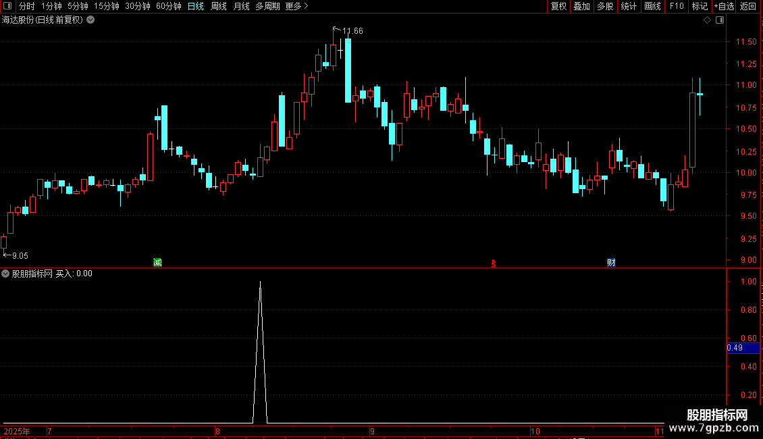Click the 11.66 high price label
Viewport: 763px width, 439px height.
point(352,31)
